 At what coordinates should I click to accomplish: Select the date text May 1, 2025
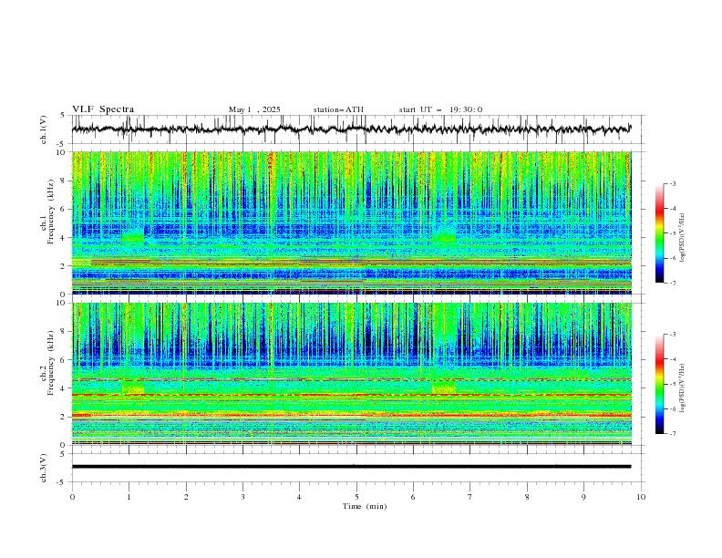[254, 109]
